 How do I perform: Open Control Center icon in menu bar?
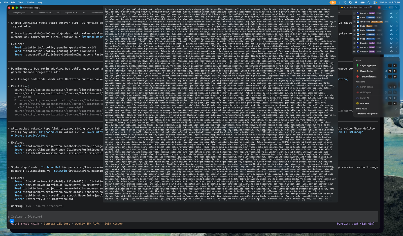[375, 3]
